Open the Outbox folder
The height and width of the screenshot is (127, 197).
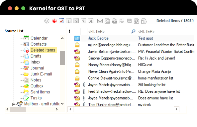click(x=37, y=86)
